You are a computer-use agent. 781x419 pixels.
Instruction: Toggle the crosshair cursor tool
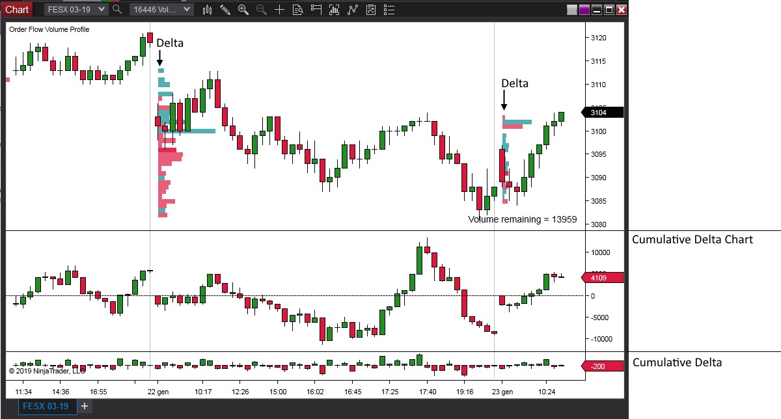279,10
